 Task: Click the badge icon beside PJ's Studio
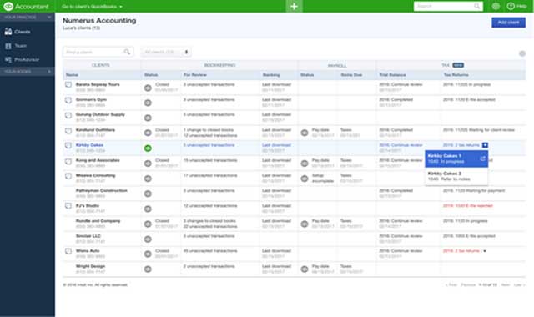click(68, 206)
